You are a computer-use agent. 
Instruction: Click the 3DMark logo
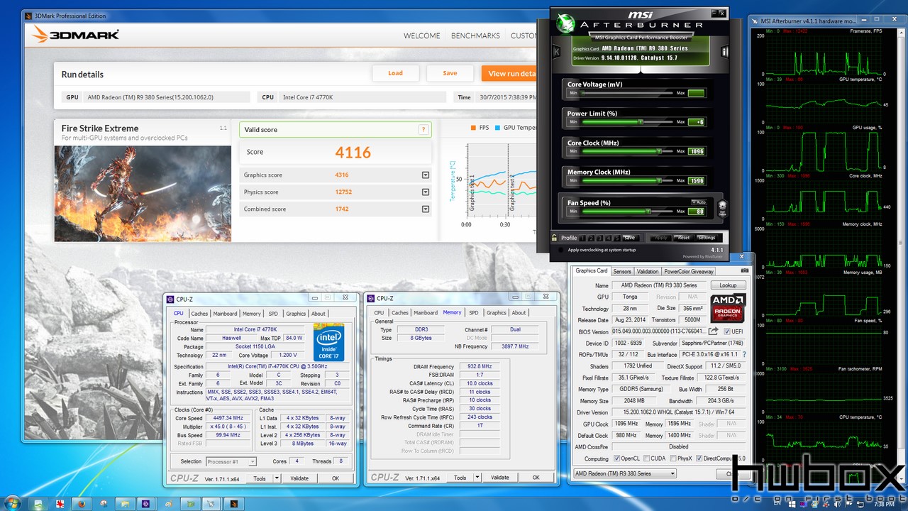[75, 35]
